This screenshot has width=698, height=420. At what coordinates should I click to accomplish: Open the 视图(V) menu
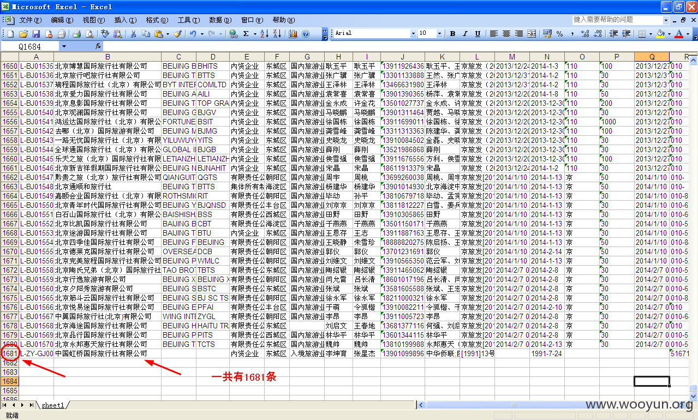93,20
